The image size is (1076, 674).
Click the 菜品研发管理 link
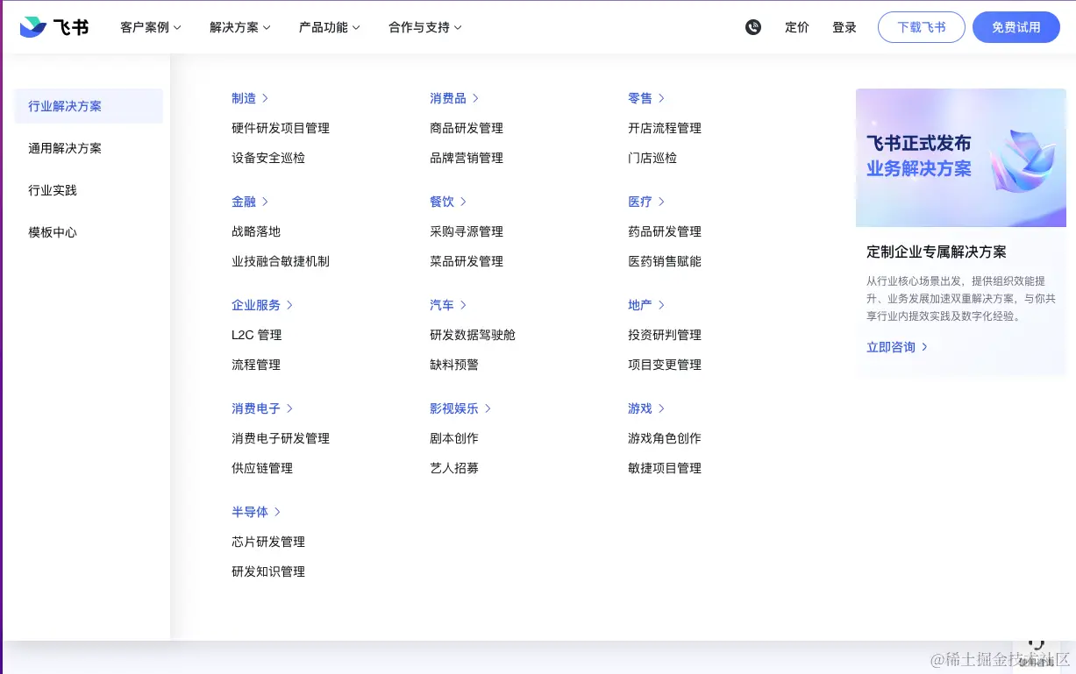click(467, 261)
